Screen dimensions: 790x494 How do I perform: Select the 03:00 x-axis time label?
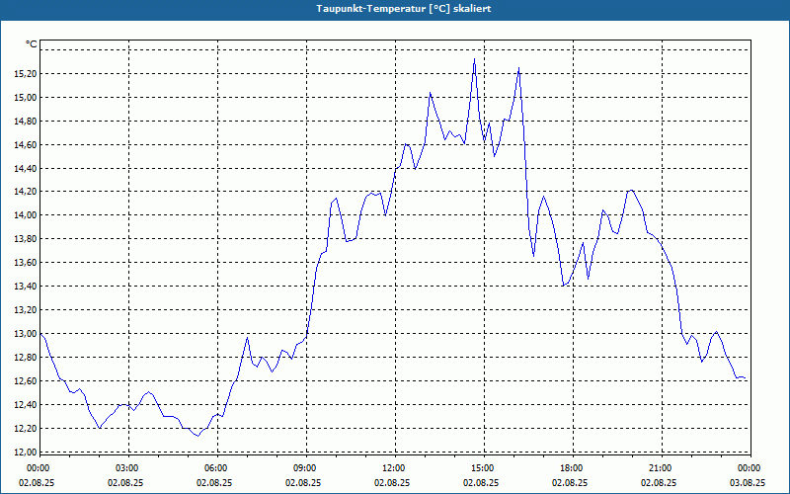(126, 468)
